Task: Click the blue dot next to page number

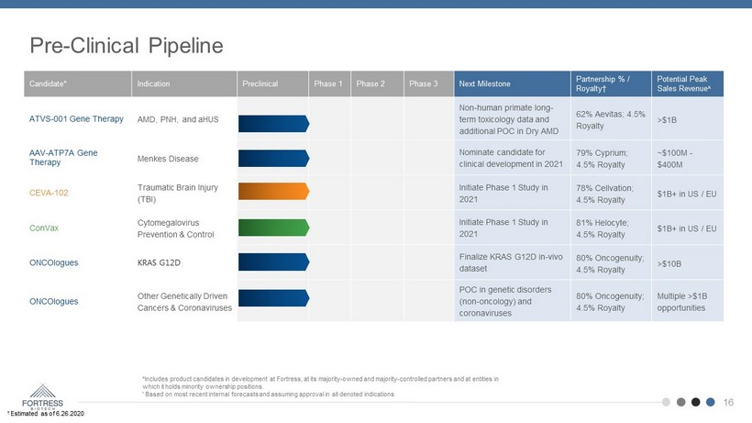Action: point(711,401)
